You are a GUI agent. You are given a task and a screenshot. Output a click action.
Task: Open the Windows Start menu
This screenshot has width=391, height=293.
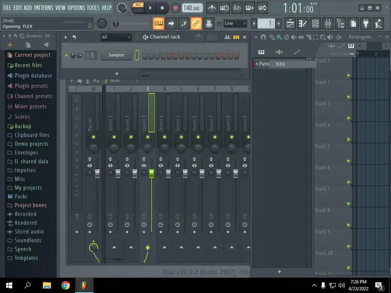(9, 285)
